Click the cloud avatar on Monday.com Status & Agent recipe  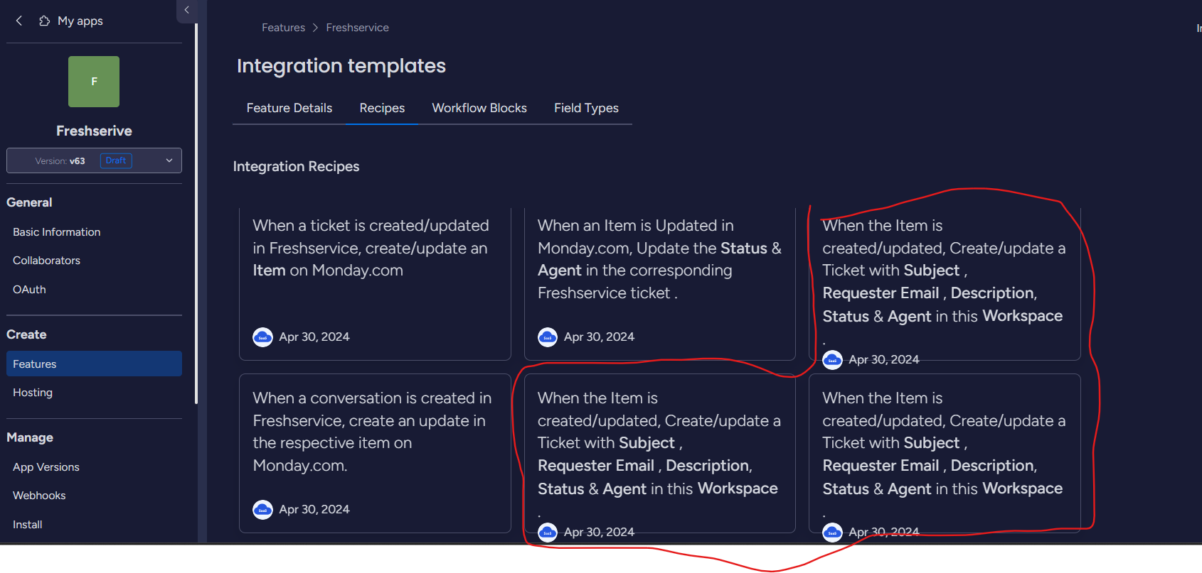(548, 337)
